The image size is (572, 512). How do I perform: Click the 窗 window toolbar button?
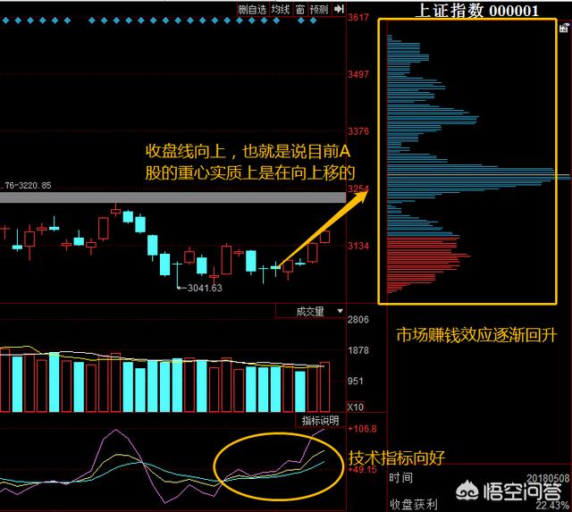click(300, 9)
